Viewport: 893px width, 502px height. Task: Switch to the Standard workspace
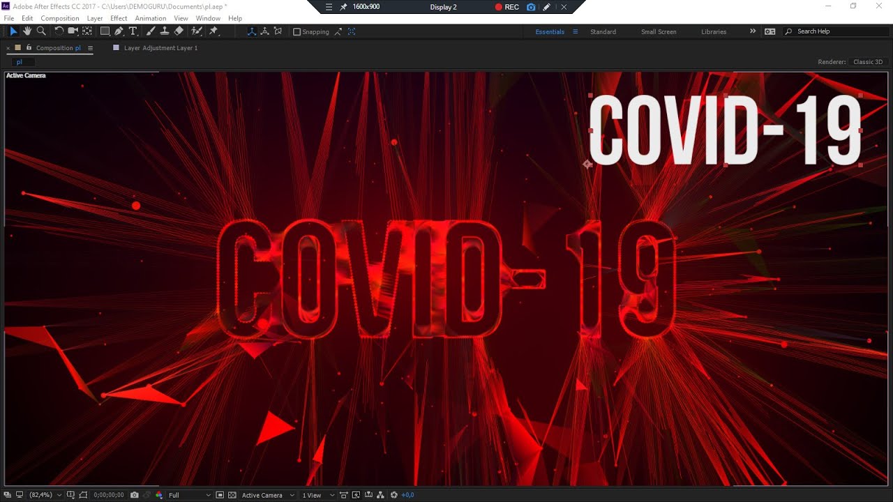pos(603,31)
